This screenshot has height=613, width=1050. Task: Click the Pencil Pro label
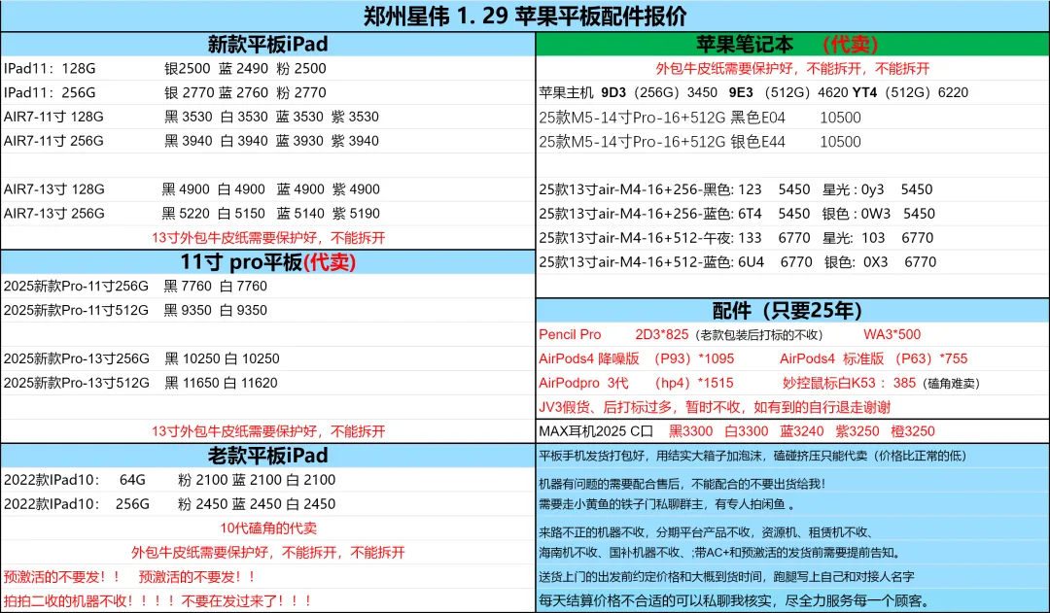click(570, 334)
